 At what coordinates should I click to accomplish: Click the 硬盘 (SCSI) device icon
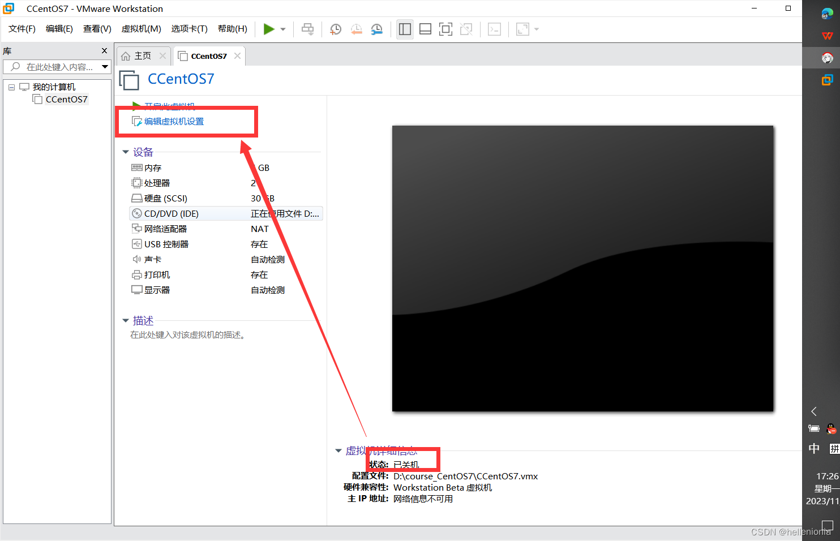(136, 198)
